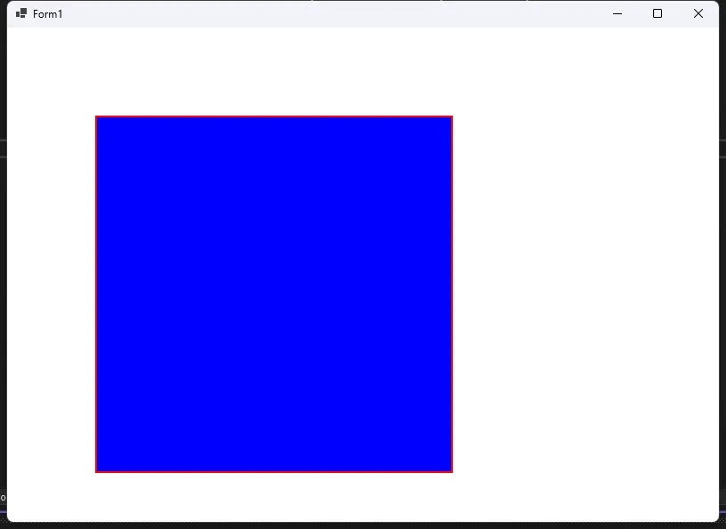Screen dimensions: 726x529
Task: Click the center of the blue square
Action: 274,293
